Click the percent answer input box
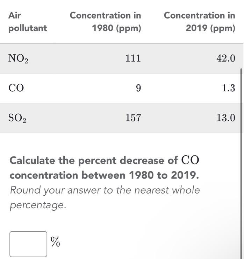Image resolution: width=244 pixels, height=259 pixels. click(28, 244)
